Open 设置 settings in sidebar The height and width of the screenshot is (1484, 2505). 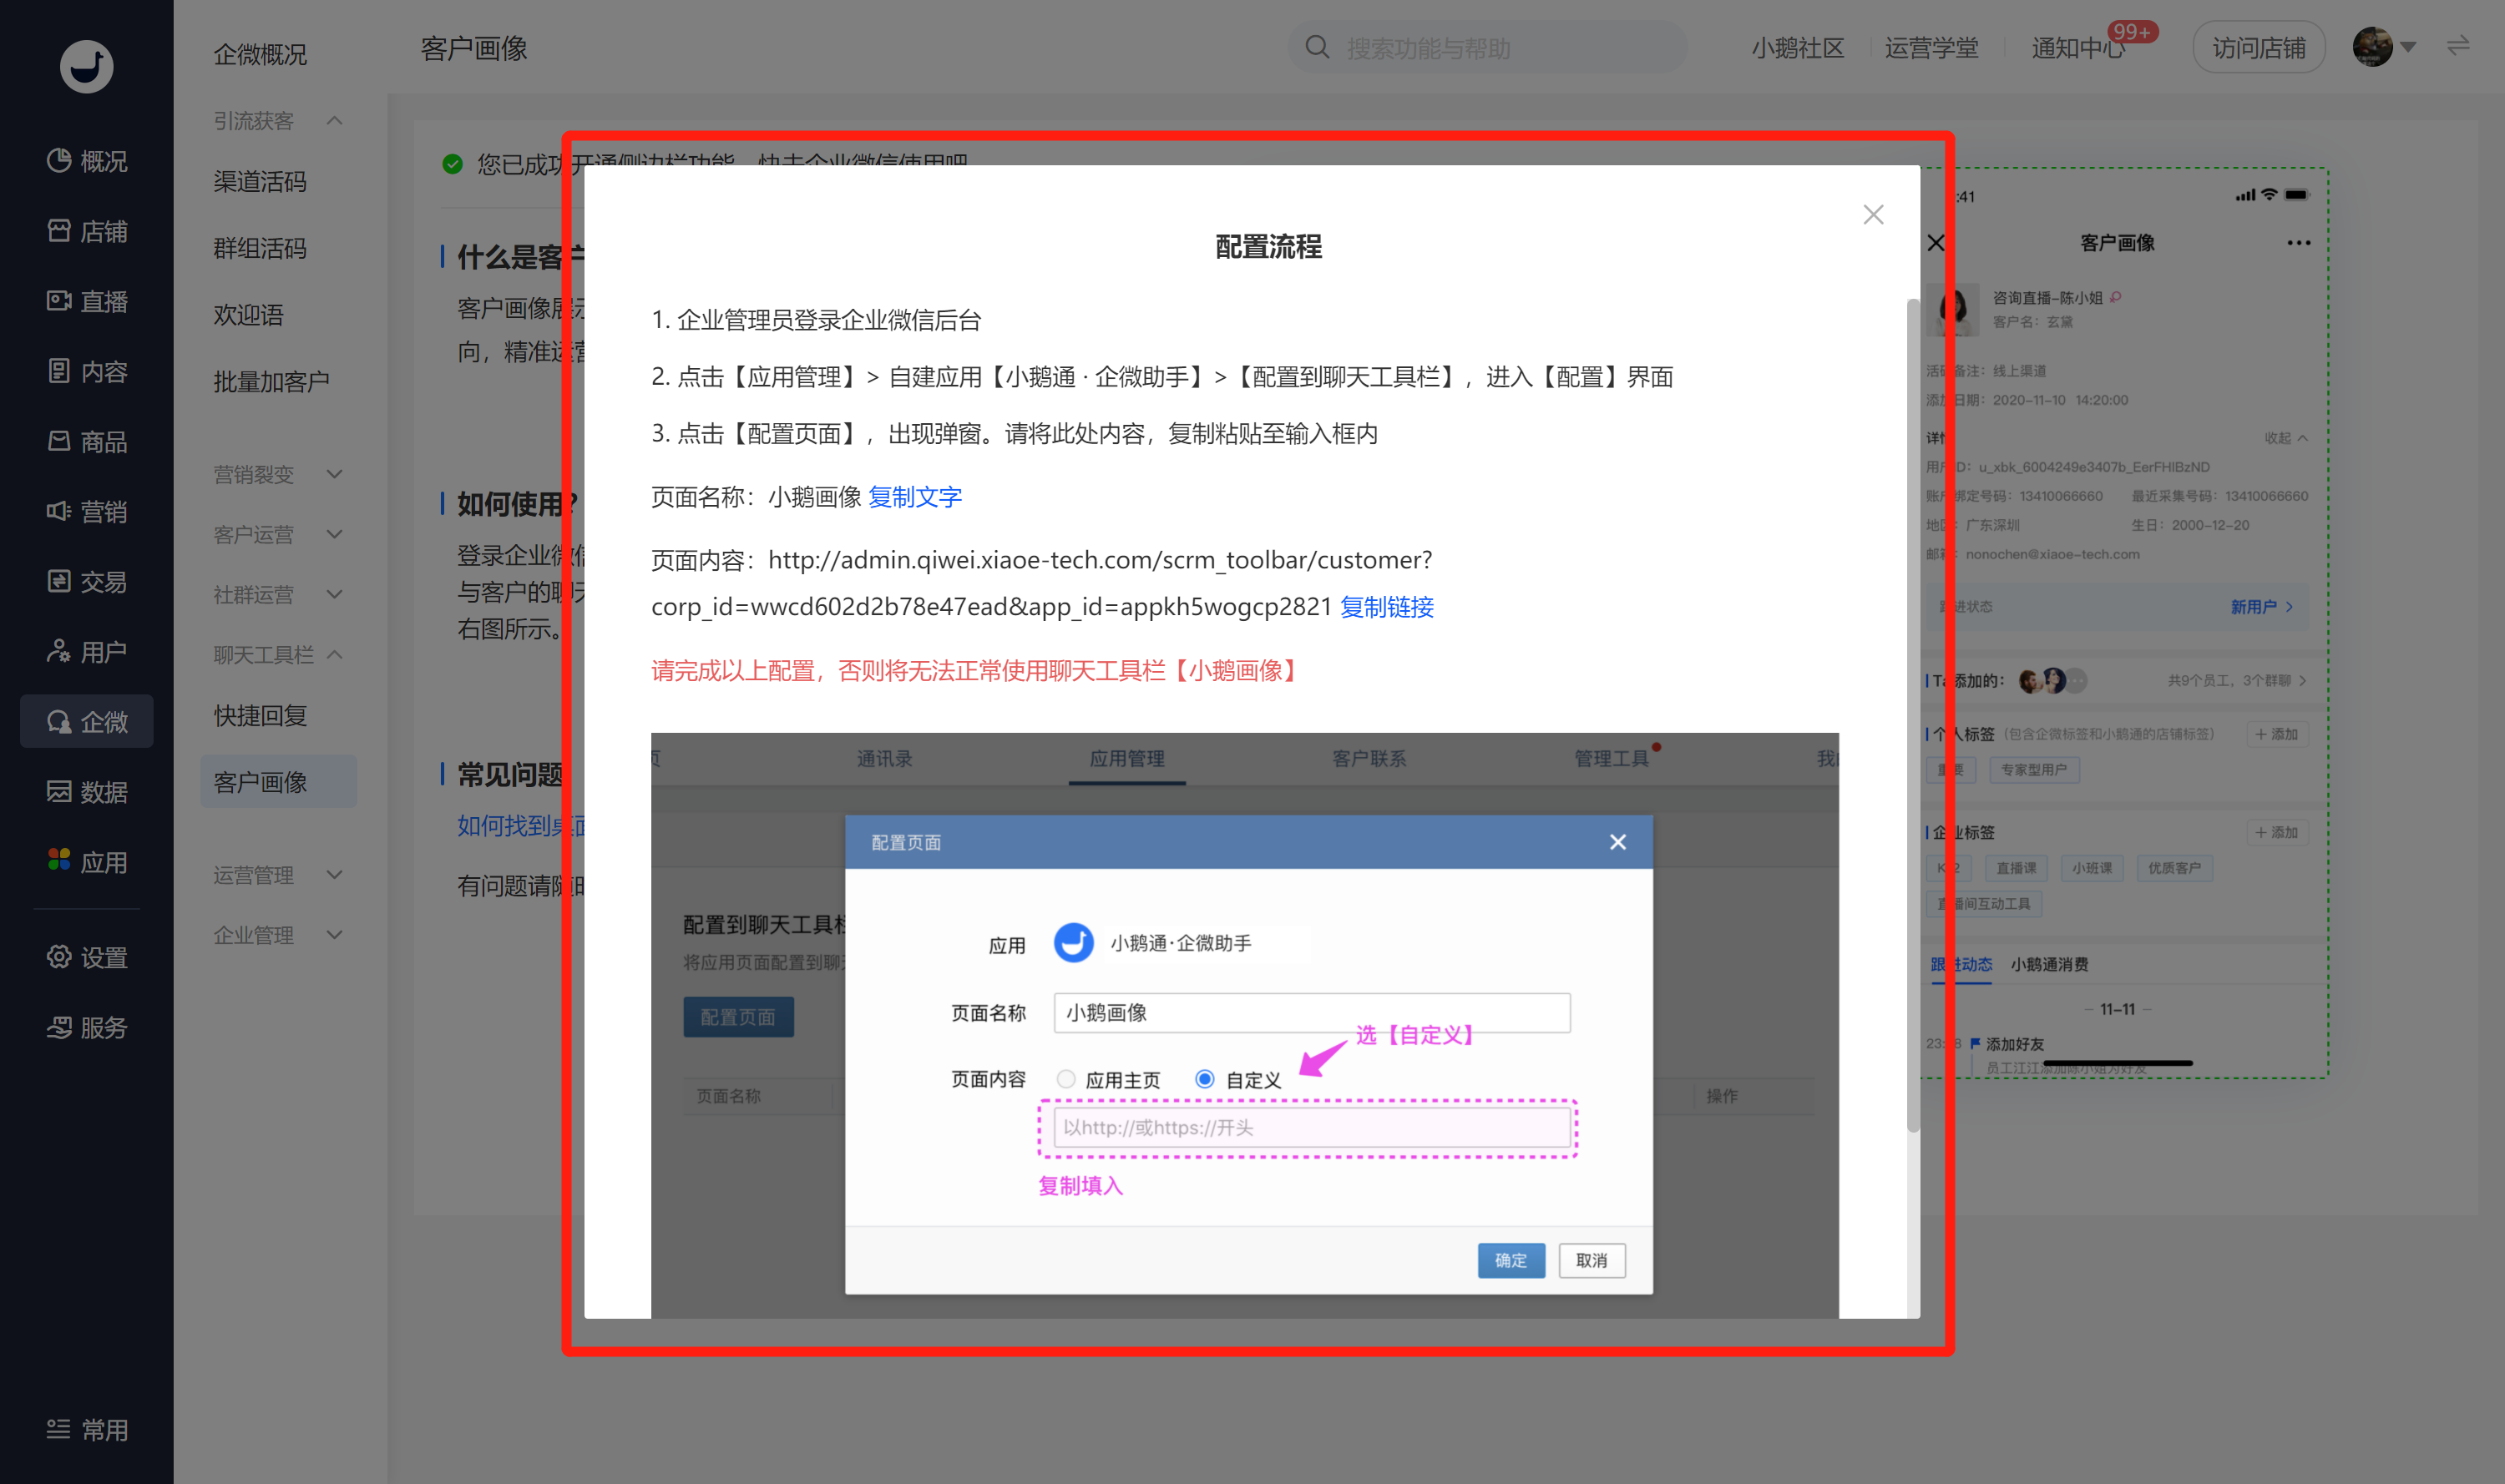(x=87, y=957)
